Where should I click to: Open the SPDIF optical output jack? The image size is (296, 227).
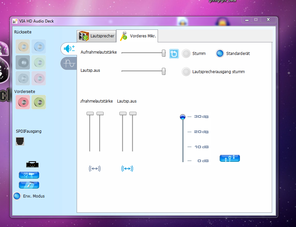click(20, 141)
